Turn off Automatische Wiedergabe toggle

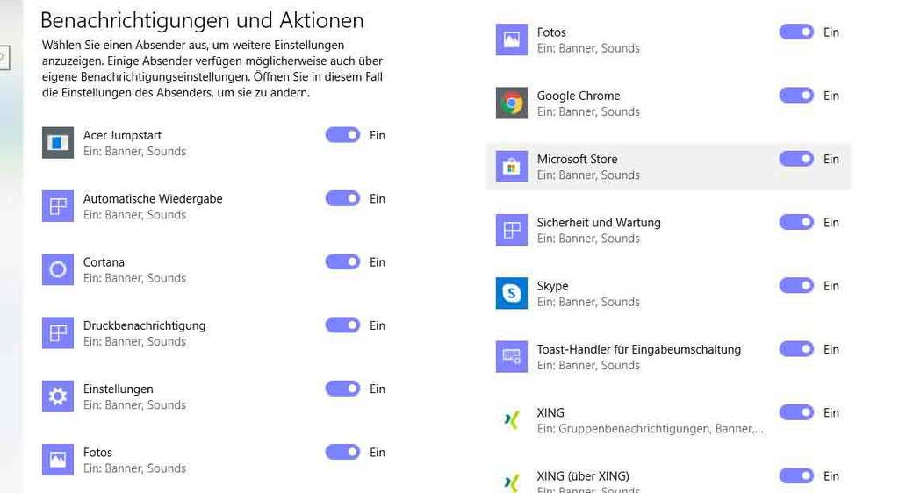pos(342,199)
